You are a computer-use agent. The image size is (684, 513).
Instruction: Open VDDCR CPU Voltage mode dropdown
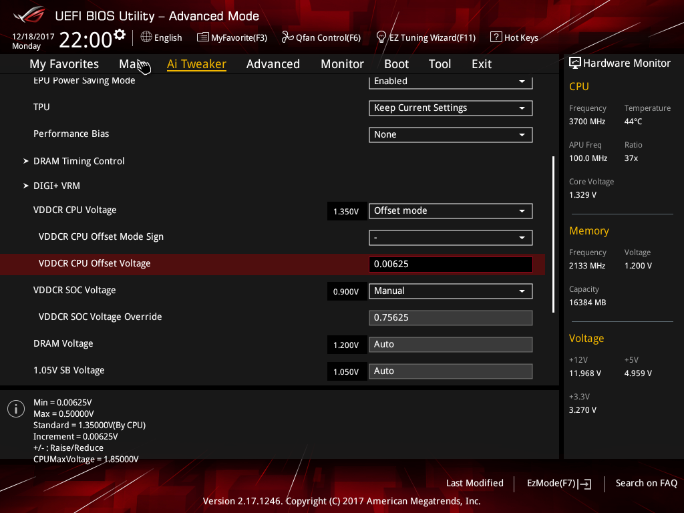451,211
